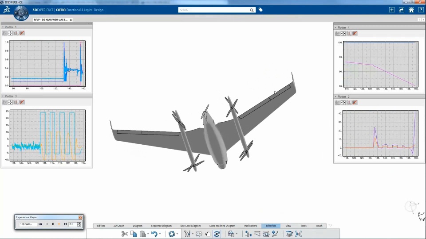Screen dimensions: 426x239
Task: Open the Undo history dropdown arrow
Action: pyautogui.click(x=160, y=234)
